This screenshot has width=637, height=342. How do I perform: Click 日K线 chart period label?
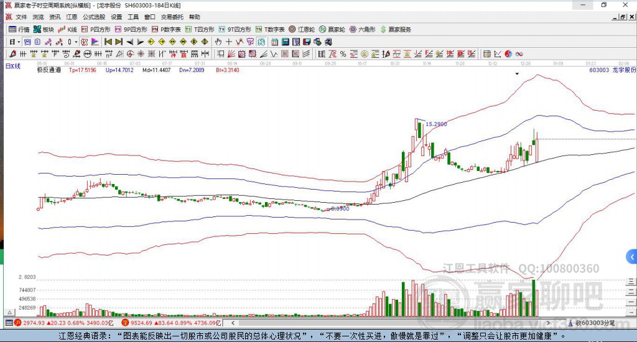[x=13, y=66]
